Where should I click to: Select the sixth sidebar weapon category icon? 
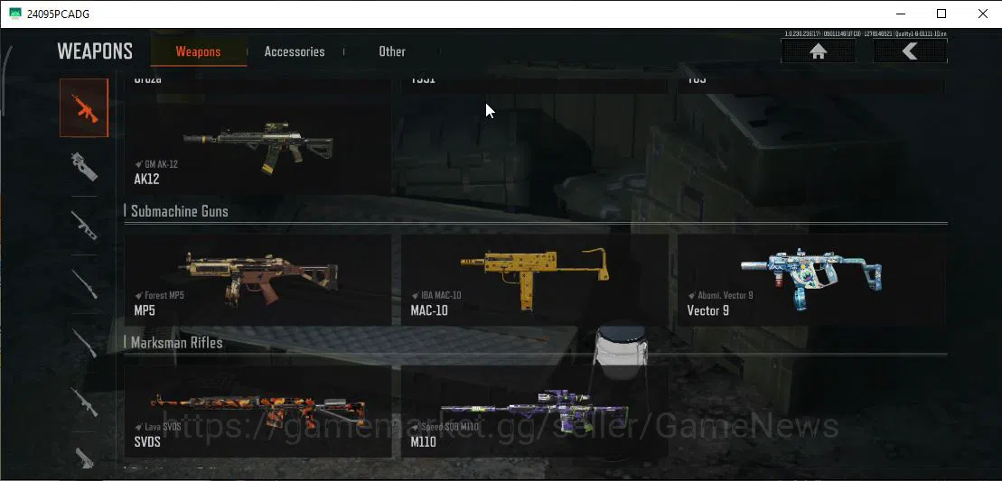point(84,402)
